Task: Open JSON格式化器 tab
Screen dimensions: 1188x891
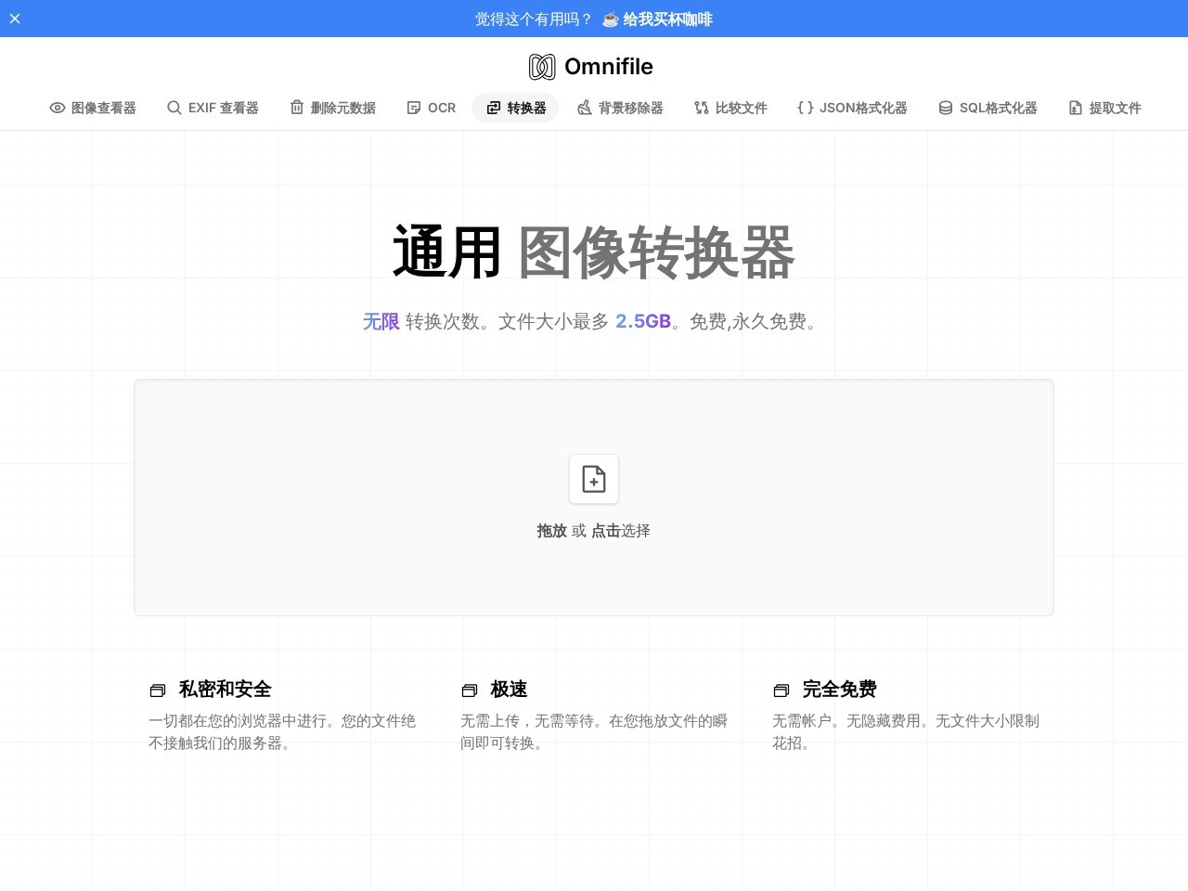Action: (852, 108)
